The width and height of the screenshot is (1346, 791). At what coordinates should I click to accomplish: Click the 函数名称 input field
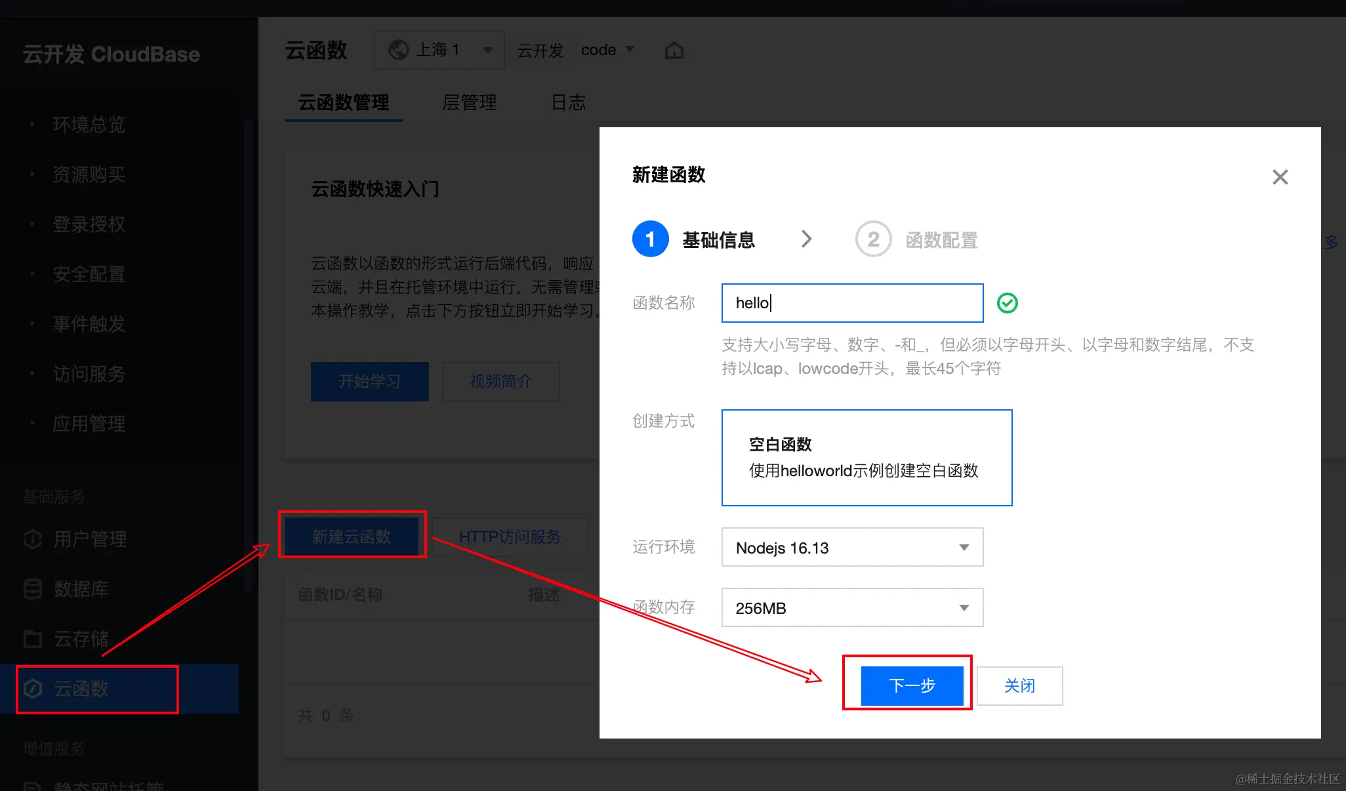pyautogui.click(x=852, y=303)
